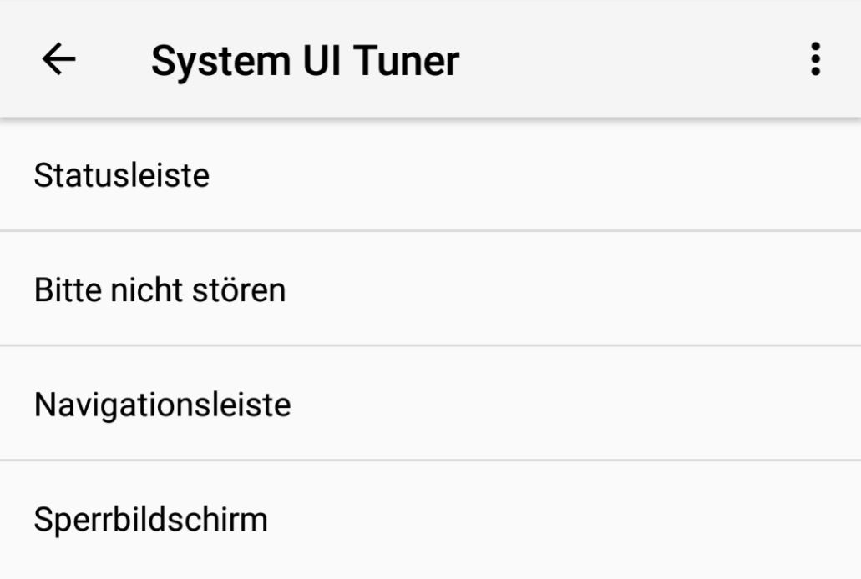
Task: Select the Bitte nicht stören entry
Action: (x=160, y=290)
